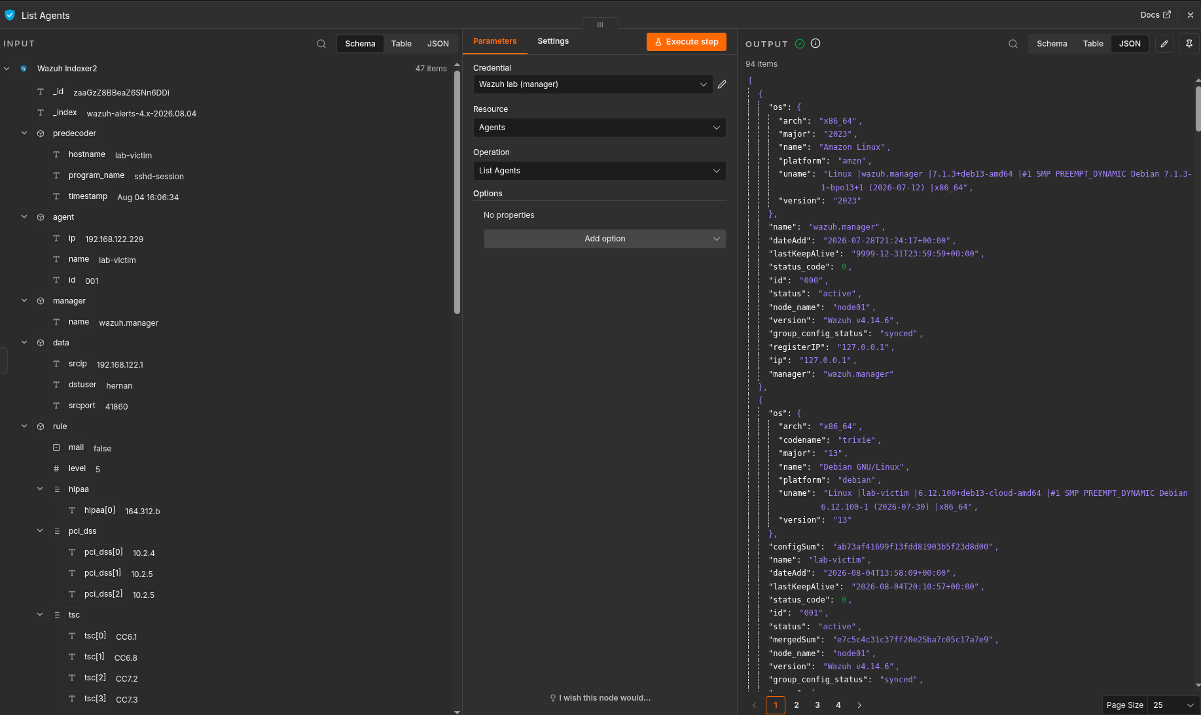Click the output success checkmark icon

click(x=800, y=44)
